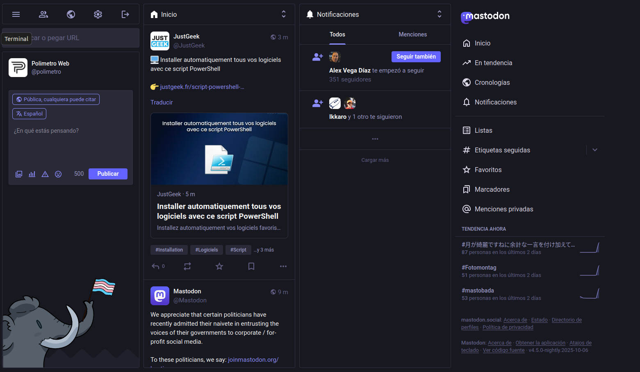This screenshot has height=372, width=640.
Task: Click the Publicar button
Action: (108, 174)
